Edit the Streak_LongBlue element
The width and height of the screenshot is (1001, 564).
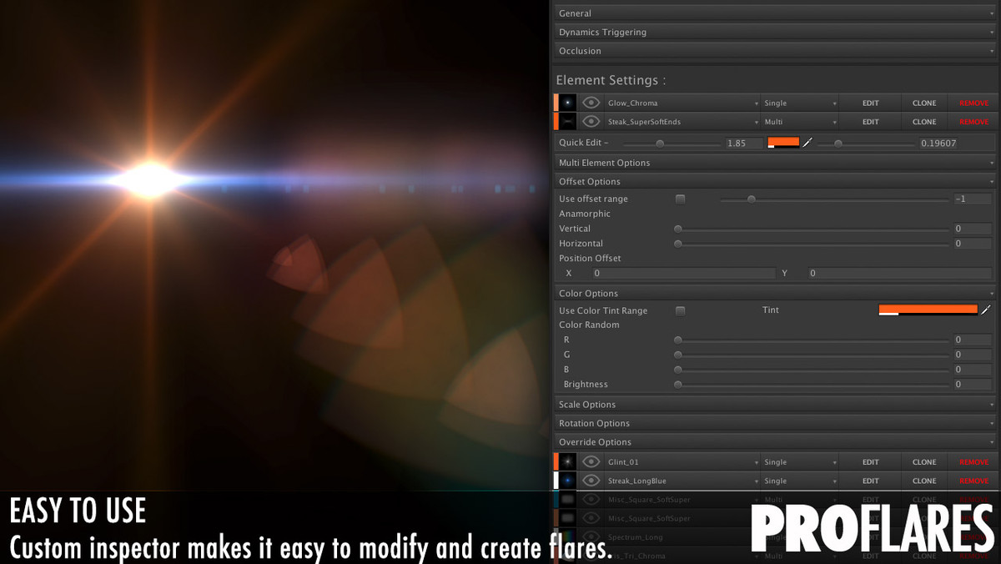(871, 481)
